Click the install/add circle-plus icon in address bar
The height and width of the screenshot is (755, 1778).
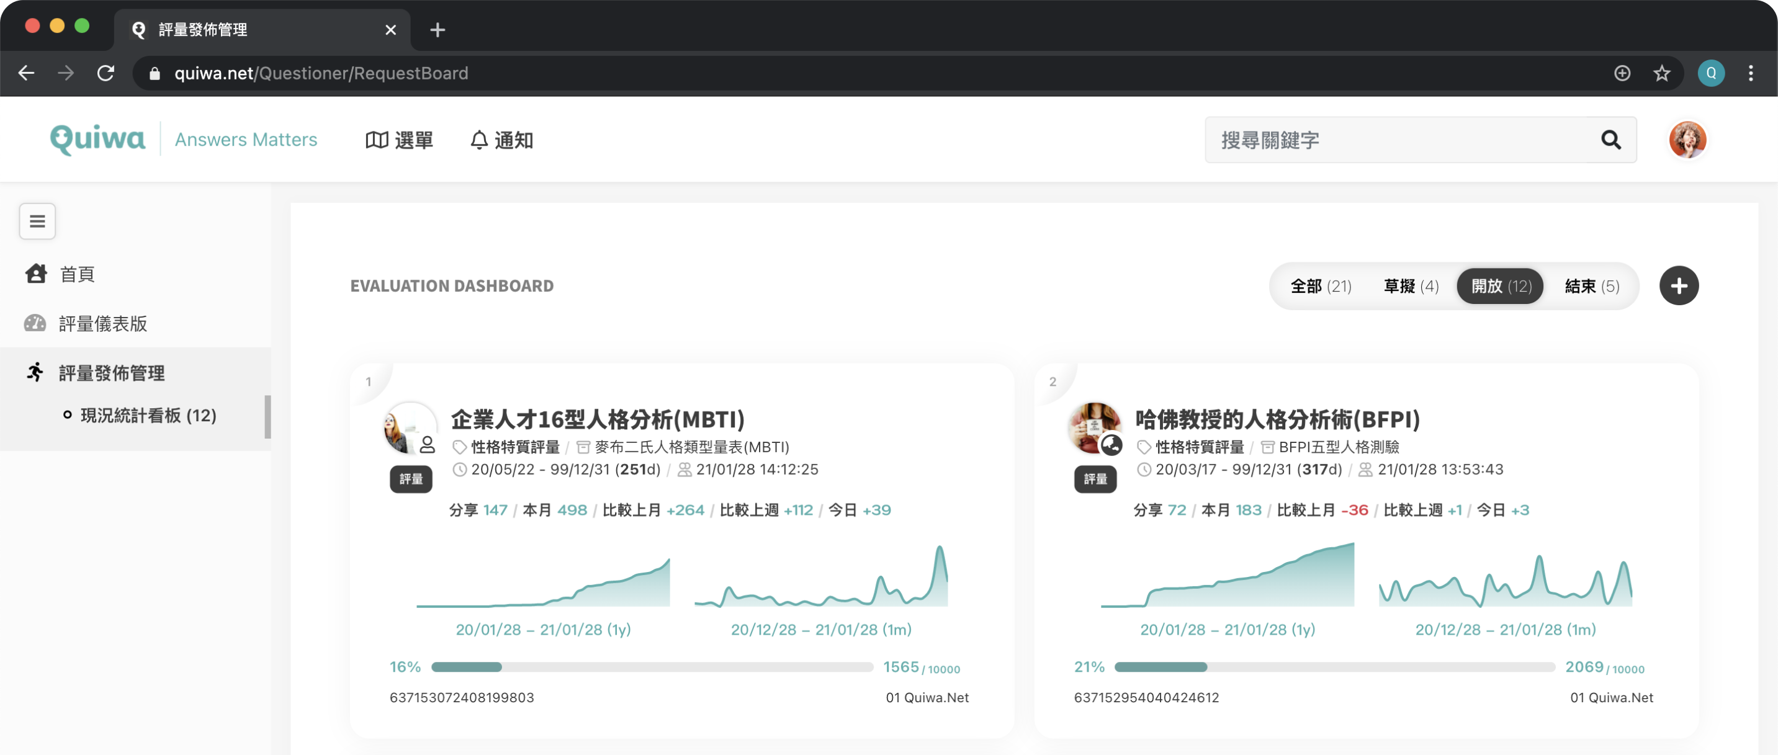[x=1622, y=73]
